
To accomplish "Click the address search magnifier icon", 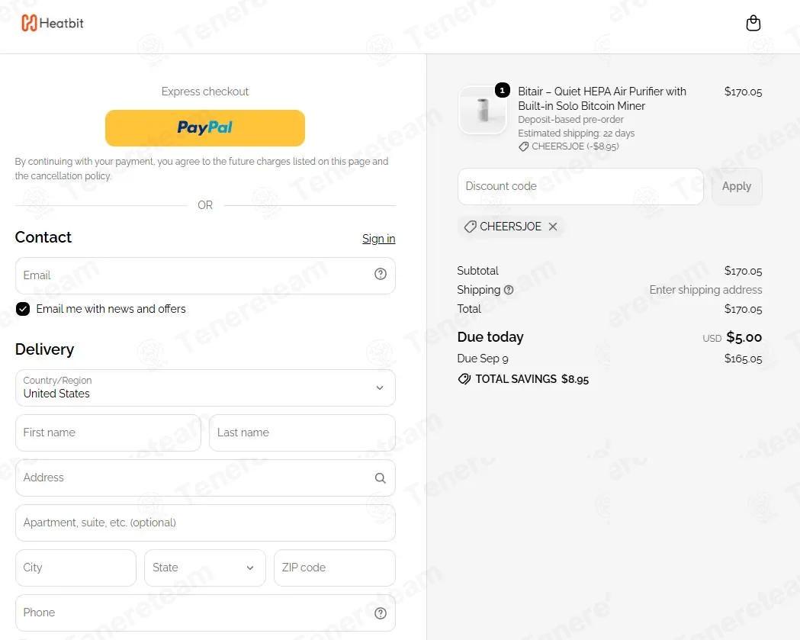I will 380,478.
